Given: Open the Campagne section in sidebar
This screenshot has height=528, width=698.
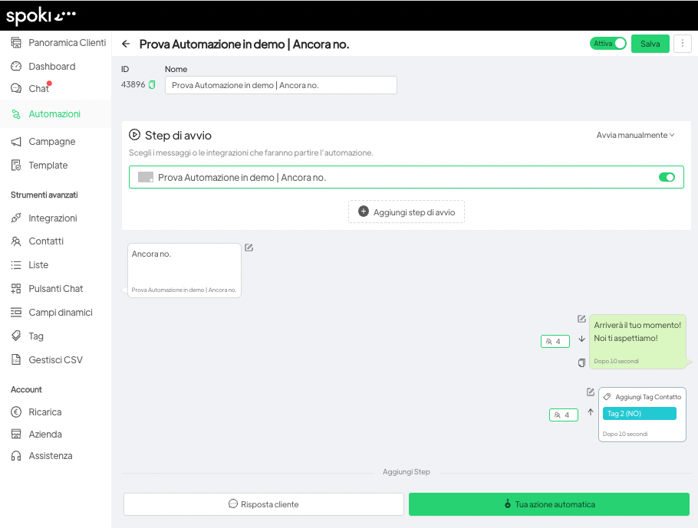Looking at the screenshot, I should [x=51, y=142].
